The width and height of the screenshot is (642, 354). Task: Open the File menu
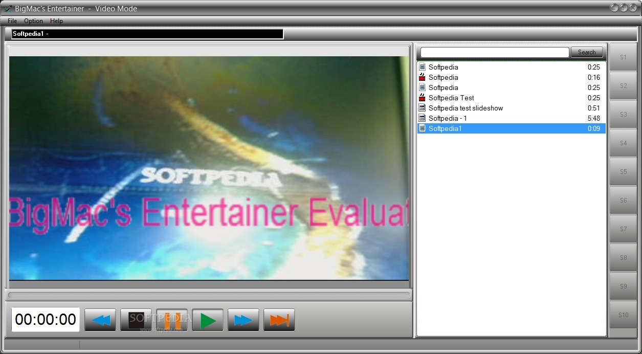pos(12,21)
